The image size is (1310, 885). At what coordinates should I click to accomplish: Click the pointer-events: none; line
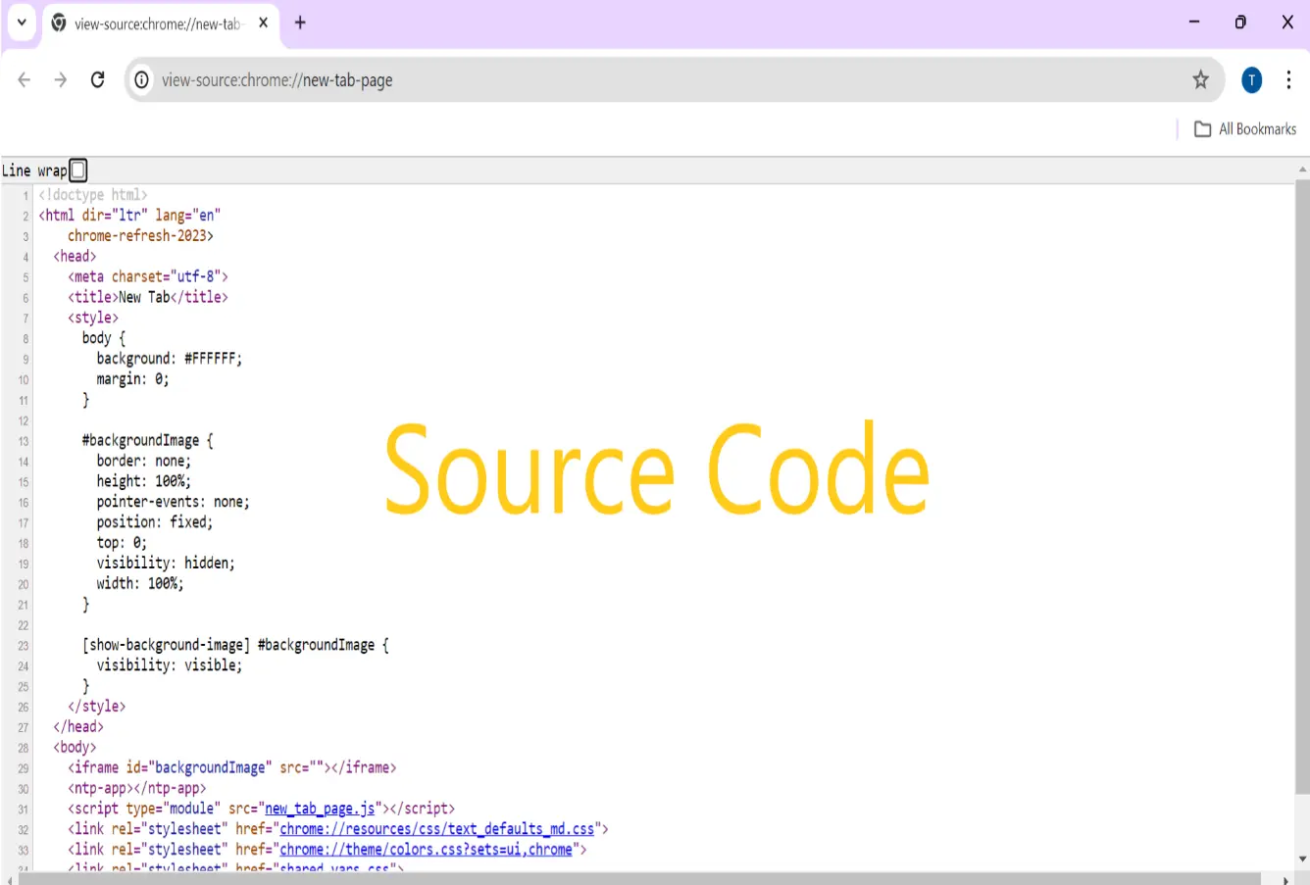[x=173, y=502]
